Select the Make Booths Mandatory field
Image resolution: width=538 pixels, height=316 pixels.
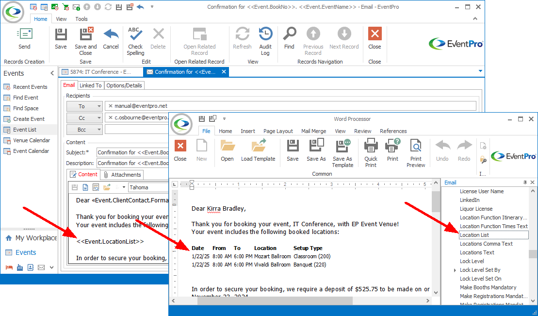coord(488,287)
